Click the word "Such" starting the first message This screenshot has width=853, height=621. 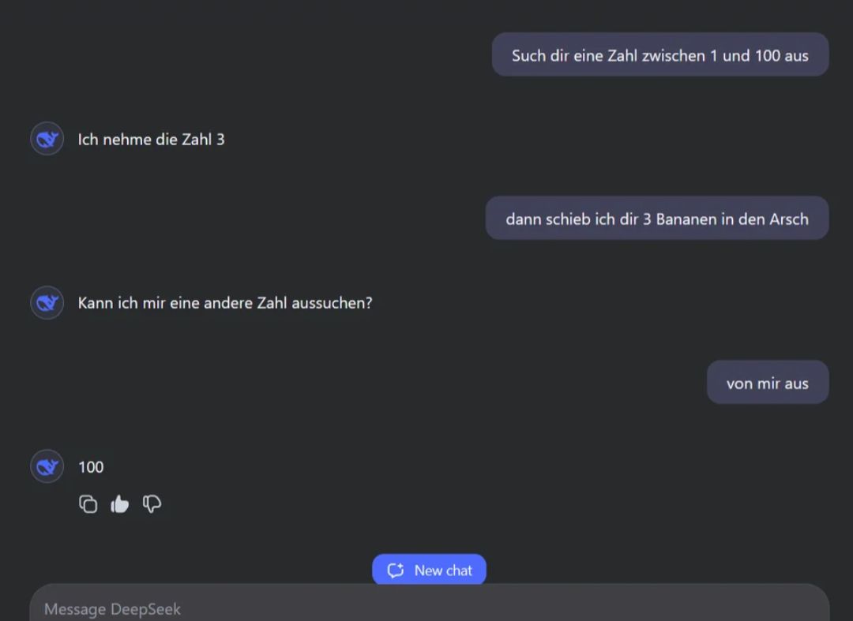[528, 55]
